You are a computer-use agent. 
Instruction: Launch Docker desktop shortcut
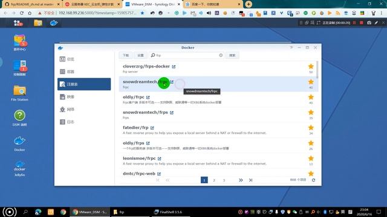19,143
